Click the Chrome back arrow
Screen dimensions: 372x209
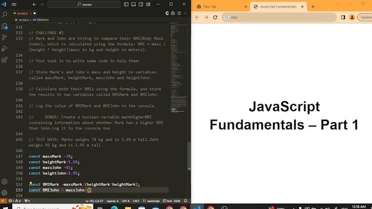point(197,17)
